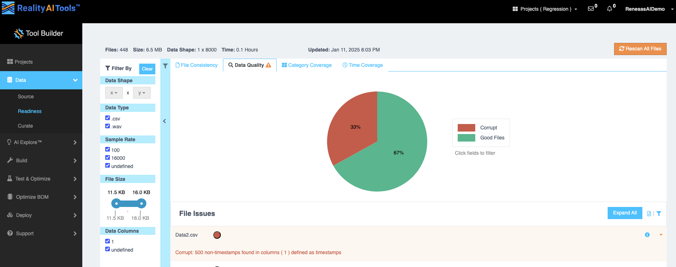Switch to the Category Coverage tab
Viewport: 676px width, 267px height.
pos(307,65)
